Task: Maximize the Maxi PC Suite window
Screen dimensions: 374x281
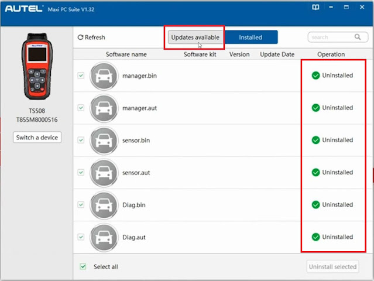Action: click(x=346, y=7)
